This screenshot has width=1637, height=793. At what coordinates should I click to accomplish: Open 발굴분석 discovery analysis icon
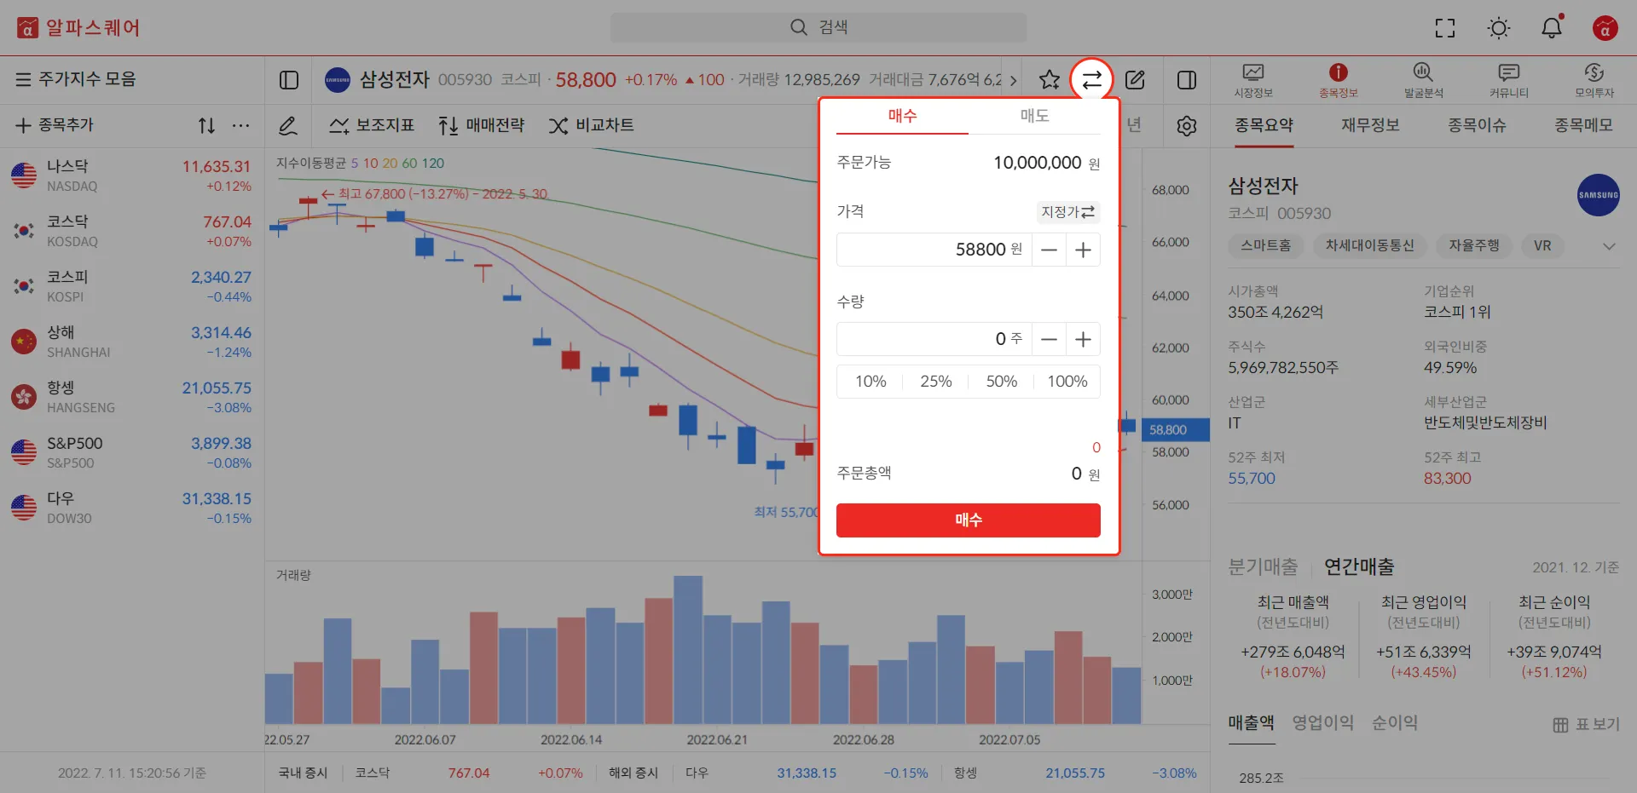coord(1424,80)
